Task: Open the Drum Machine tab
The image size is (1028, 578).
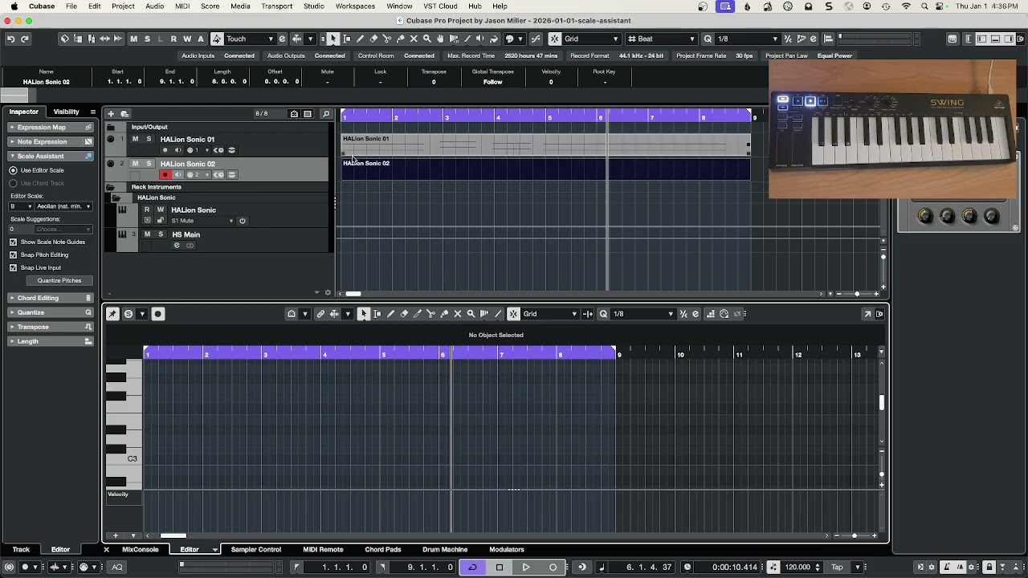Action: 445,550
